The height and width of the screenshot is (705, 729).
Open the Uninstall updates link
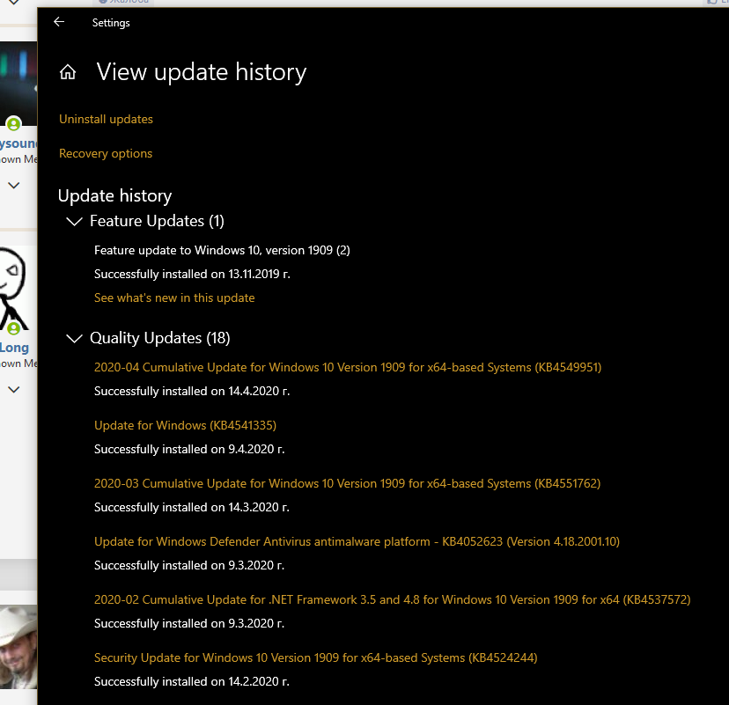(106, 120)
